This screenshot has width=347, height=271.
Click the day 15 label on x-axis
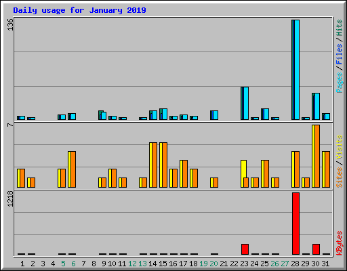point(163,264)
